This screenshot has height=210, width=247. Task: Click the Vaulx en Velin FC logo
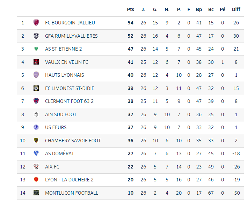click(x=36, y=62)
